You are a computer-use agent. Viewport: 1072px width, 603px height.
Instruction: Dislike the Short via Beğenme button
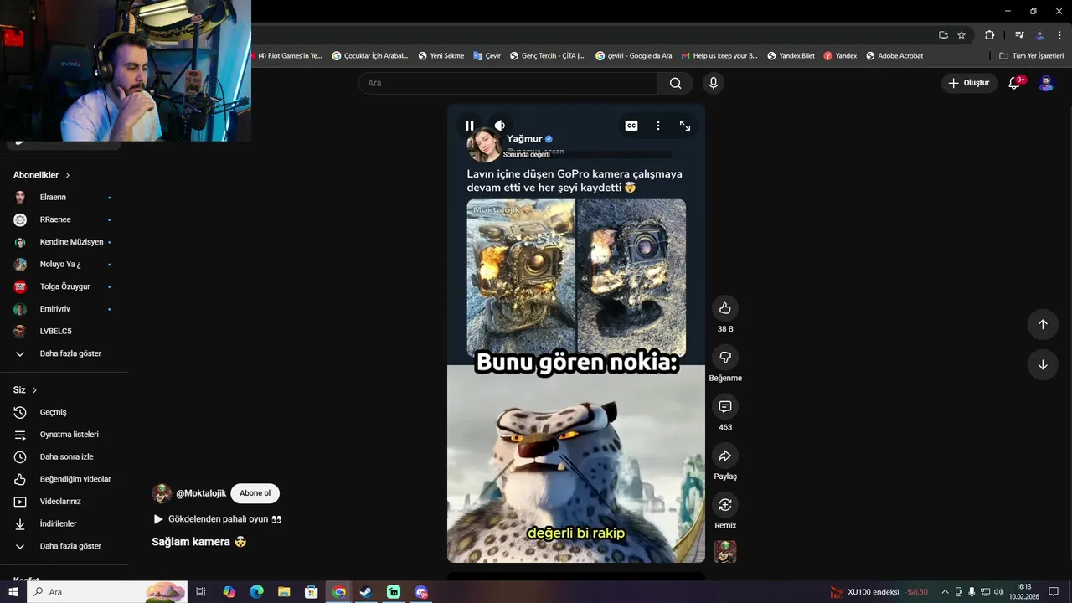[x=725, y=358]
